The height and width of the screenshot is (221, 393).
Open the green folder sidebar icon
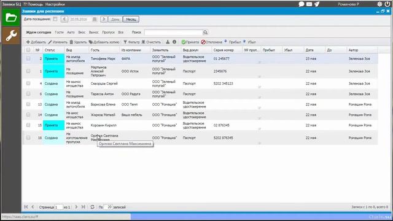(11, 18)
